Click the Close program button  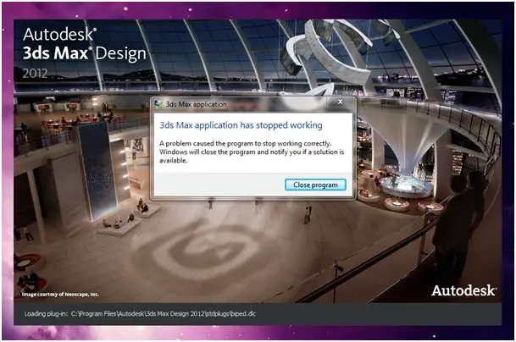pos(315,185)
